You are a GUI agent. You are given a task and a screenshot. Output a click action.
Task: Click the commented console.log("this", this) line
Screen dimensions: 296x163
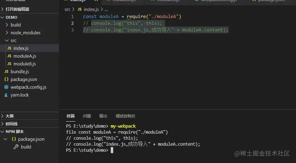coord(122,23)
